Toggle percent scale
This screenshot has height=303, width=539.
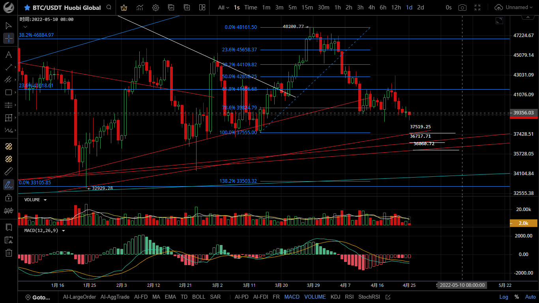pos(517,297)
